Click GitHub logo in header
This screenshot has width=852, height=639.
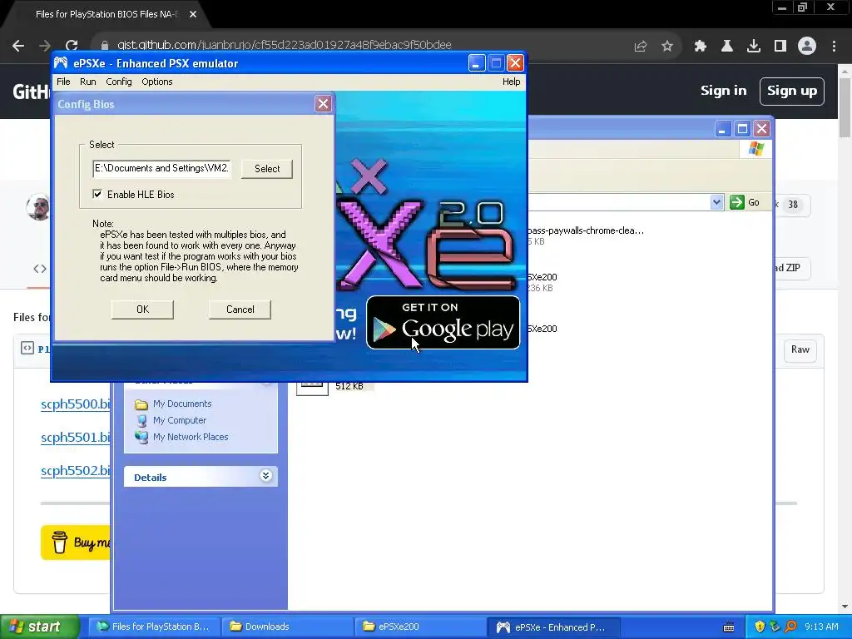click(x=32, y=92)
